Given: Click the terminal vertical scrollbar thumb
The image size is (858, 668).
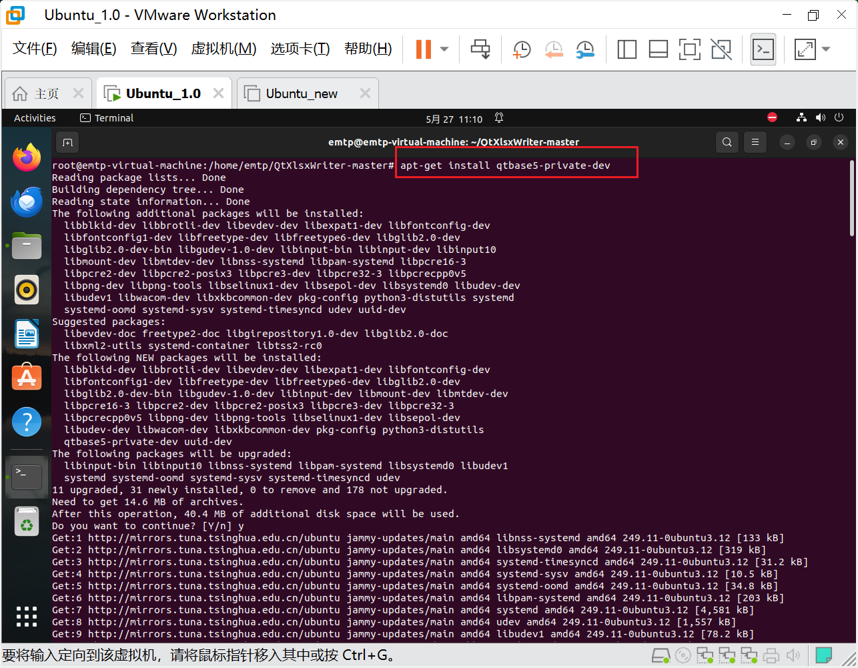Looking at the screenshot, I should [851, 198].
